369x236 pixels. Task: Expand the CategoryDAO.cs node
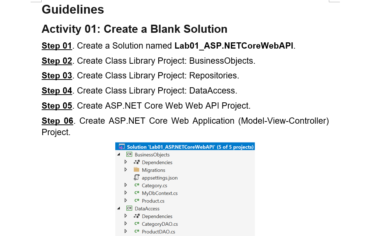(126, 224)
